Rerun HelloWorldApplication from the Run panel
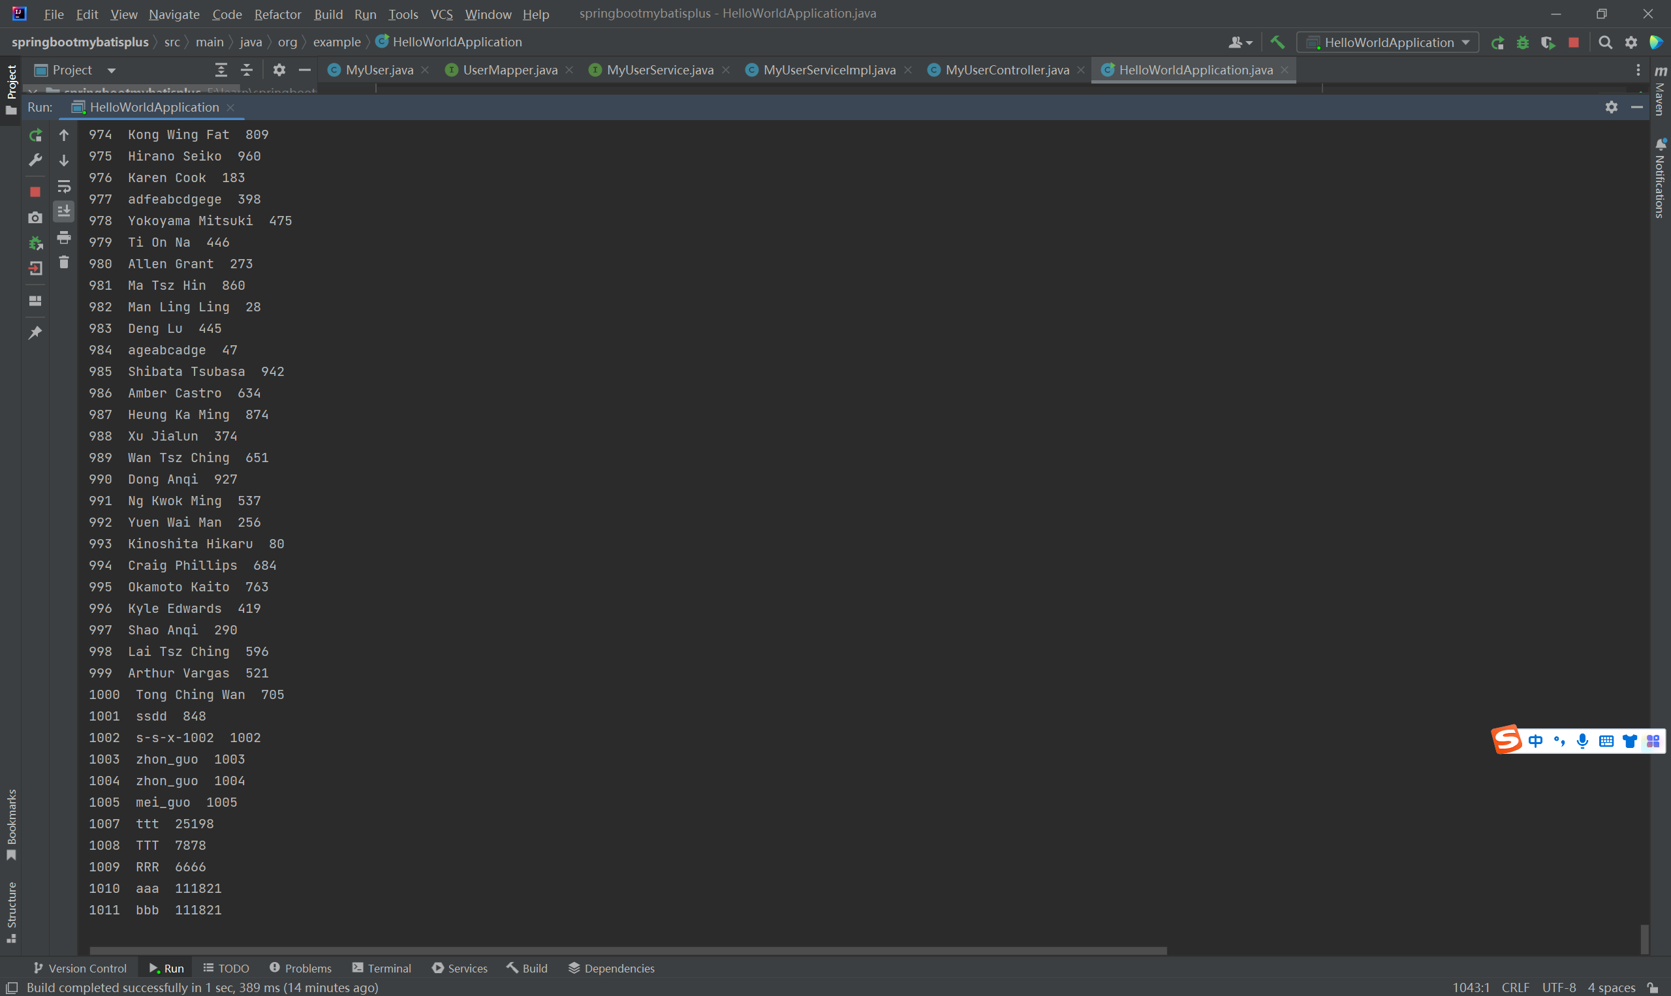 click(35, 135)
